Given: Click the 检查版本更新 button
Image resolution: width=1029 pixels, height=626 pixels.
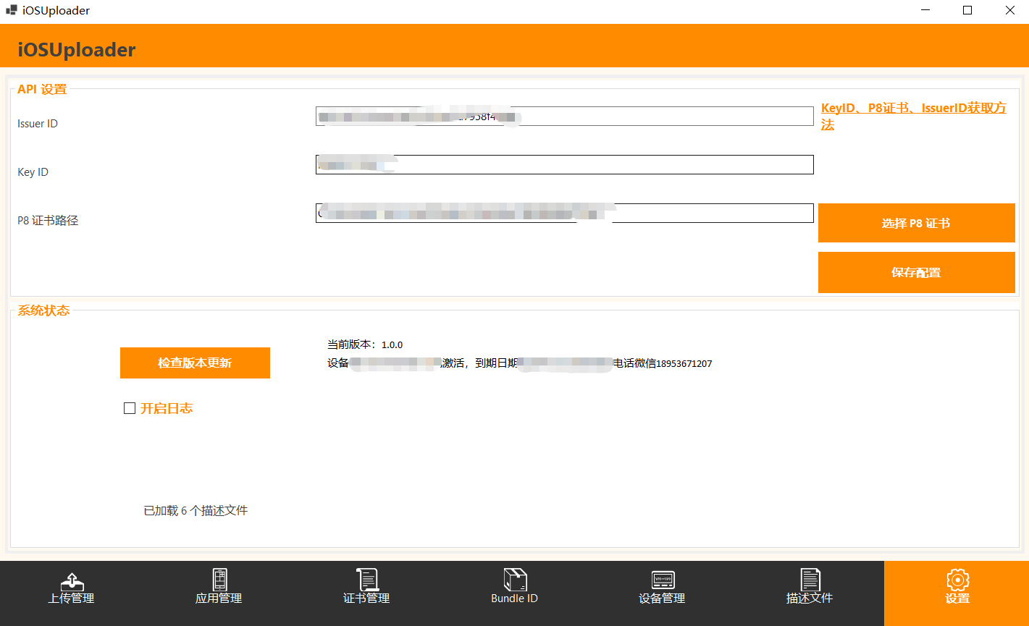Looking at the screenshot, I should coord(195,363).
